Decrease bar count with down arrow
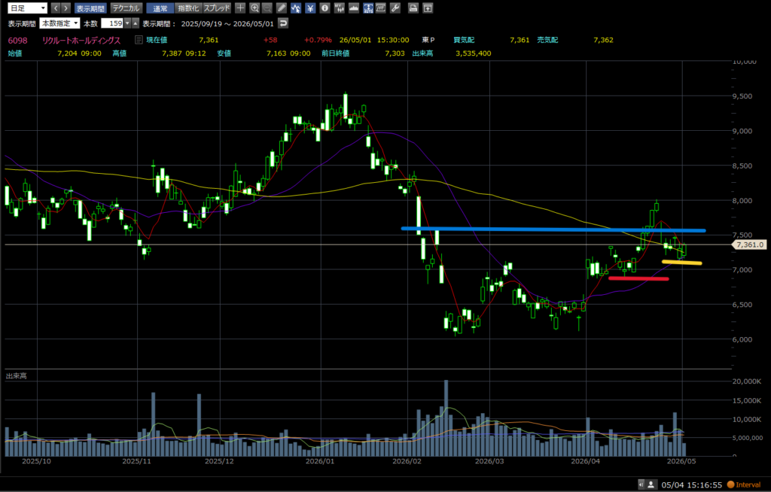771x492 pixels. [x=127, y=23]
